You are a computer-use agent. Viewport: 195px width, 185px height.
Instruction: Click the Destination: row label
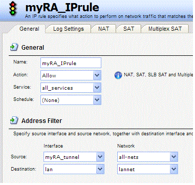pos(24,169)
